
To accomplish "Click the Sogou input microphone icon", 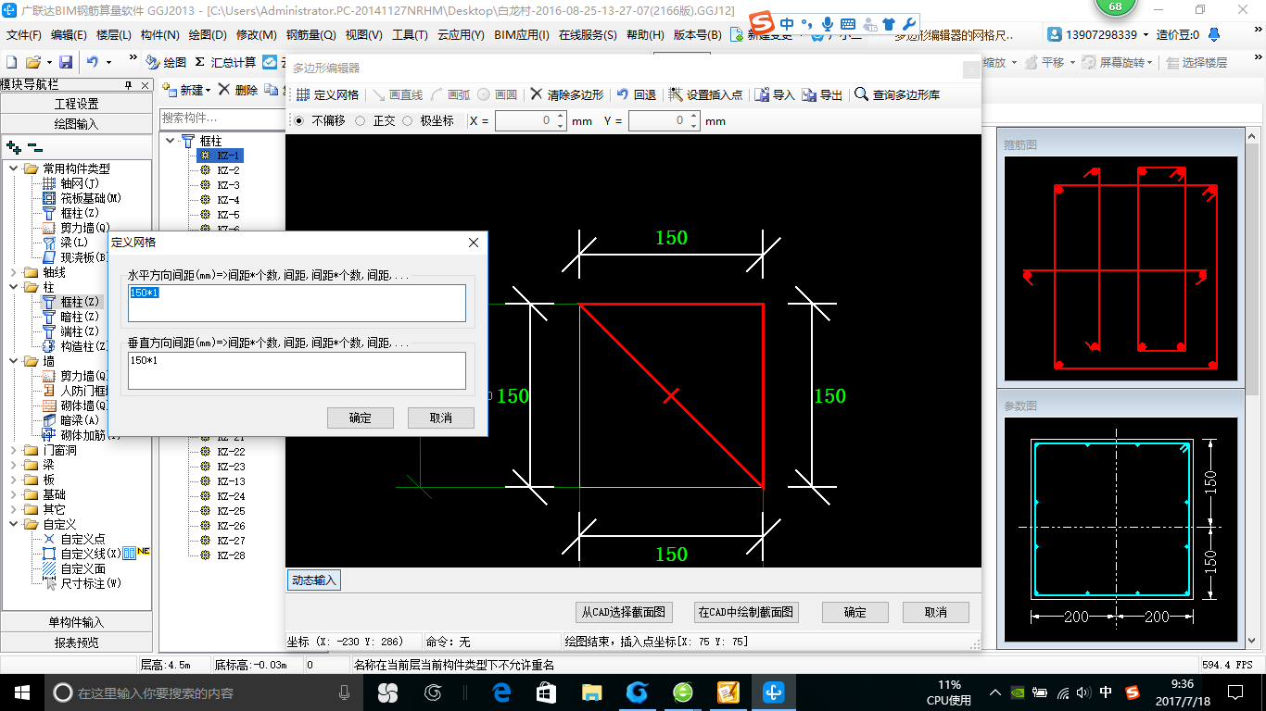I will 827,23.
